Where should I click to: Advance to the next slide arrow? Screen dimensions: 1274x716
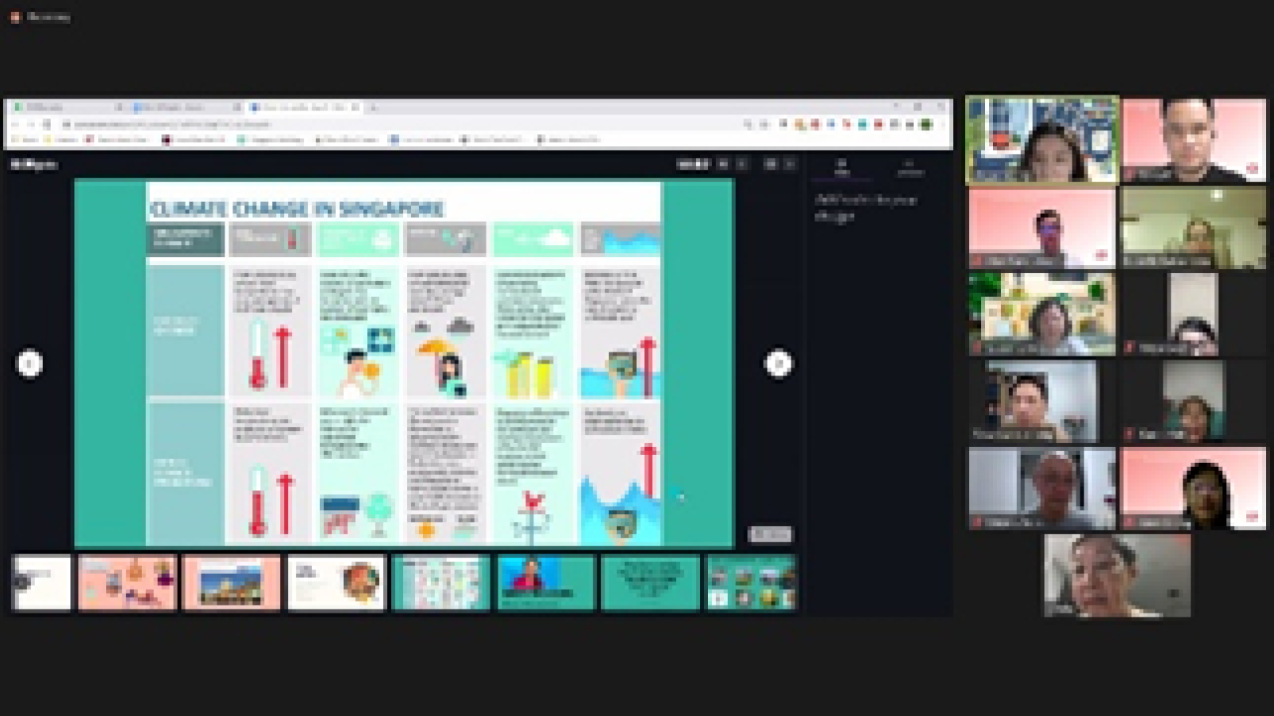tap(778, 364)
